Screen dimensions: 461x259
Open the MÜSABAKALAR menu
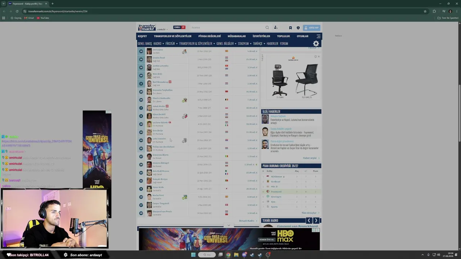click(x=237, y=36)
